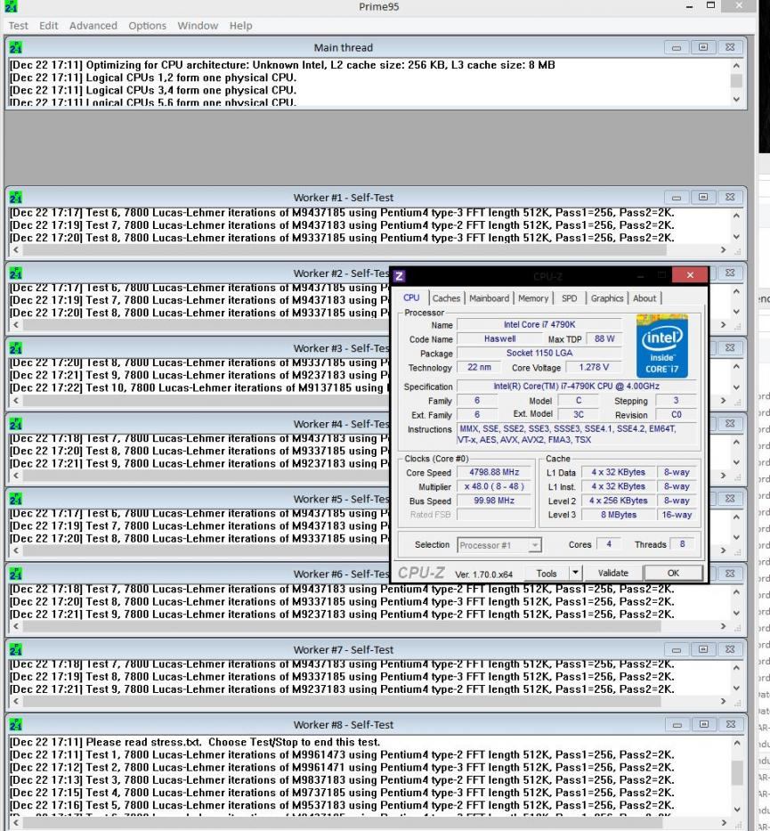Switch to the Mainboard tab in CPU-Z
Viewport: 770px width, 831px height.
click(x=489, y=298)
